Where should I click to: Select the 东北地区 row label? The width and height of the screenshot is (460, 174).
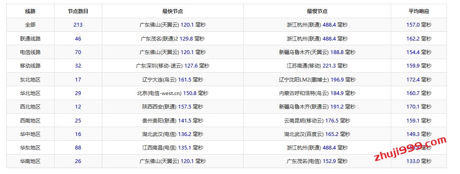(x=30, y=79)
